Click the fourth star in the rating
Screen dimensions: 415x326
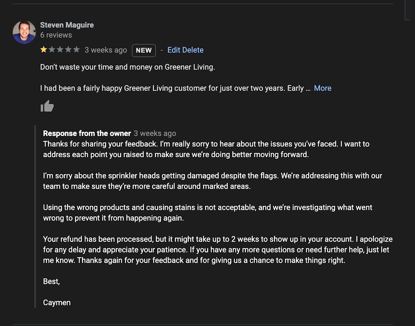click(68, 50)
